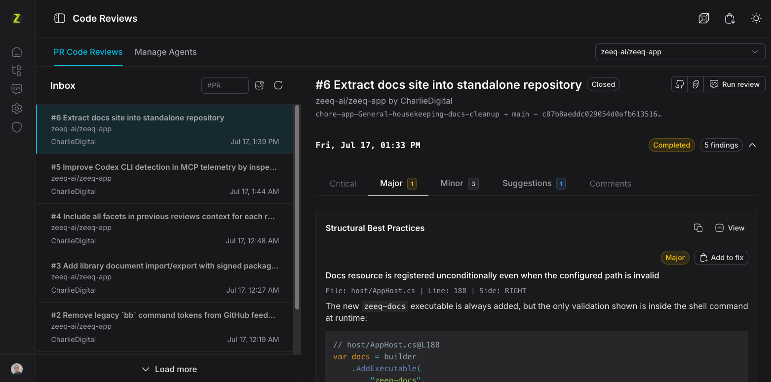Toggle the inbox filter icon beside #PR field
This screenshot has height=382, width=771.
pos(260,85)
